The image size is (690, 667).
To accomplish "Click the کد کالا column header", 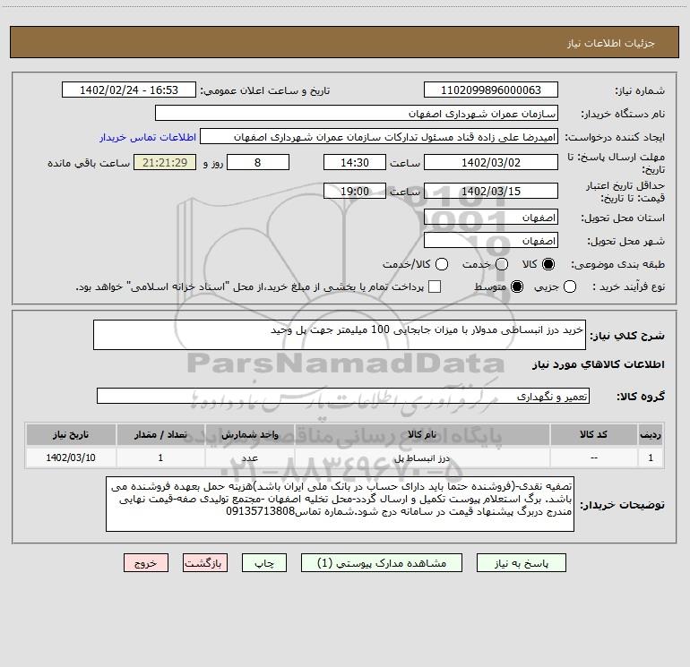I will (x=593, y=435).
